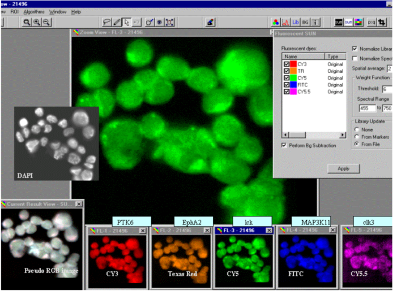Click dye list scrollbar right arrow

tap(343, 135)
